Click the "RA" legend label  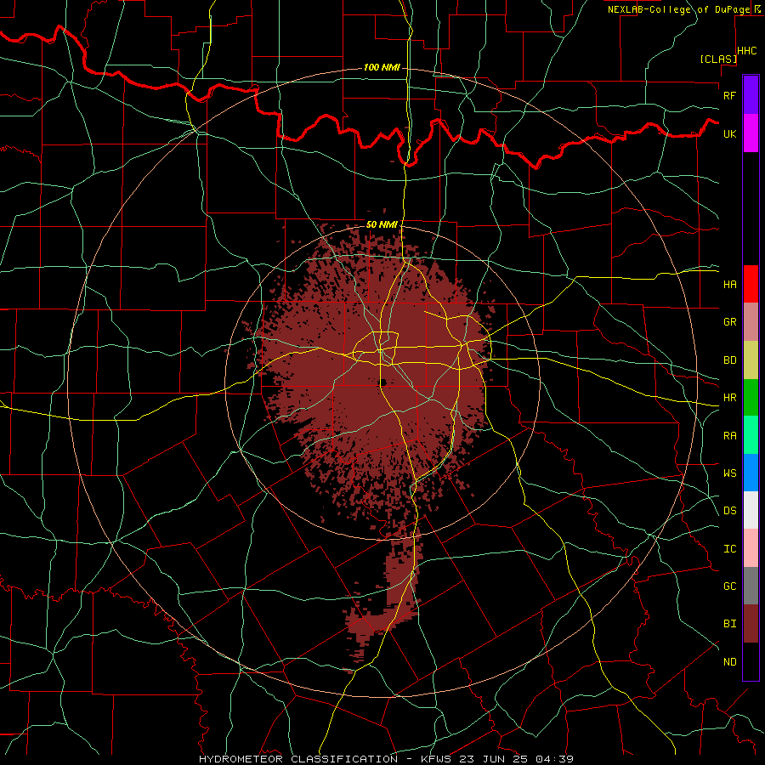click(729, 436)
